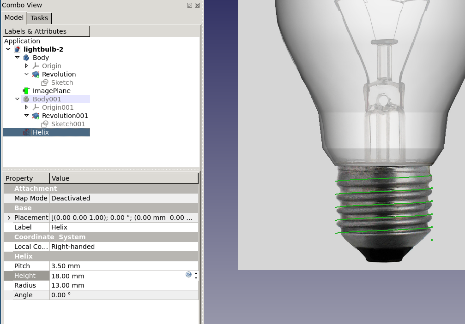Switch to the Tasks tab
The image size is (465, 324).
pyautogui.click(x=39, y=18)
